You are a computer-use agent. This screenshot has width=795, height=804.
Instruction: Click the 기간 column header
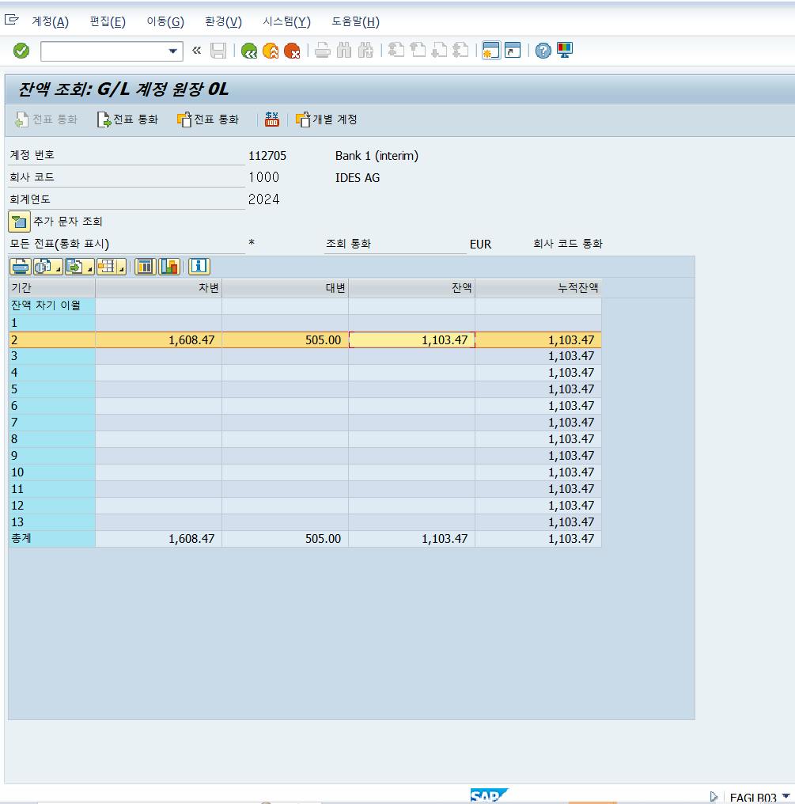coord(51,288)
